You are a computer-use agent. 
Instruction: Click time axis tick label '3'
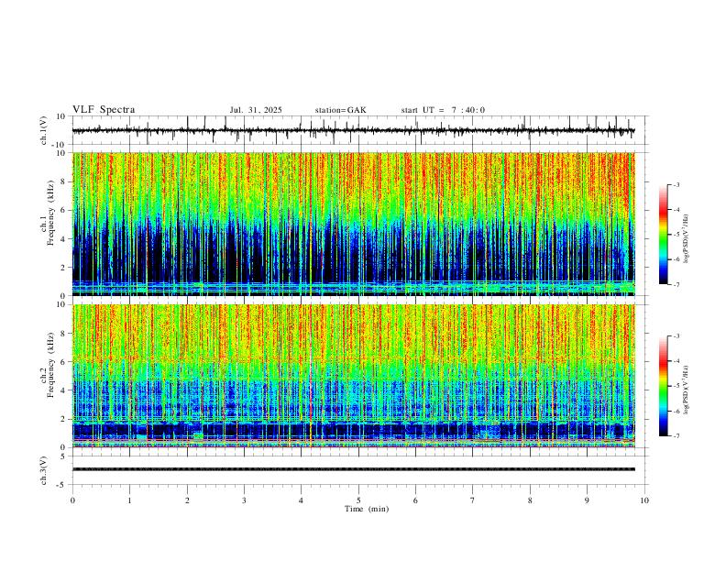click(244, 500)
